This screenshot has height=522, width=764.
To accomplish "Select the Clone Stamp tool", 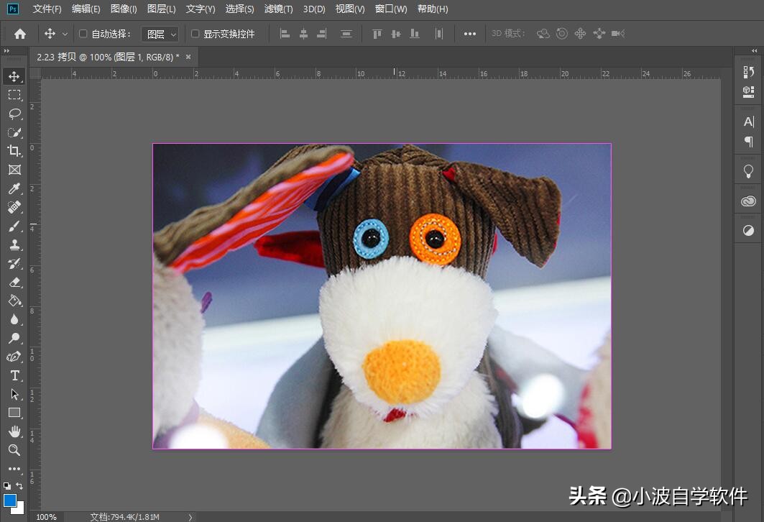I will click(14, 244).
